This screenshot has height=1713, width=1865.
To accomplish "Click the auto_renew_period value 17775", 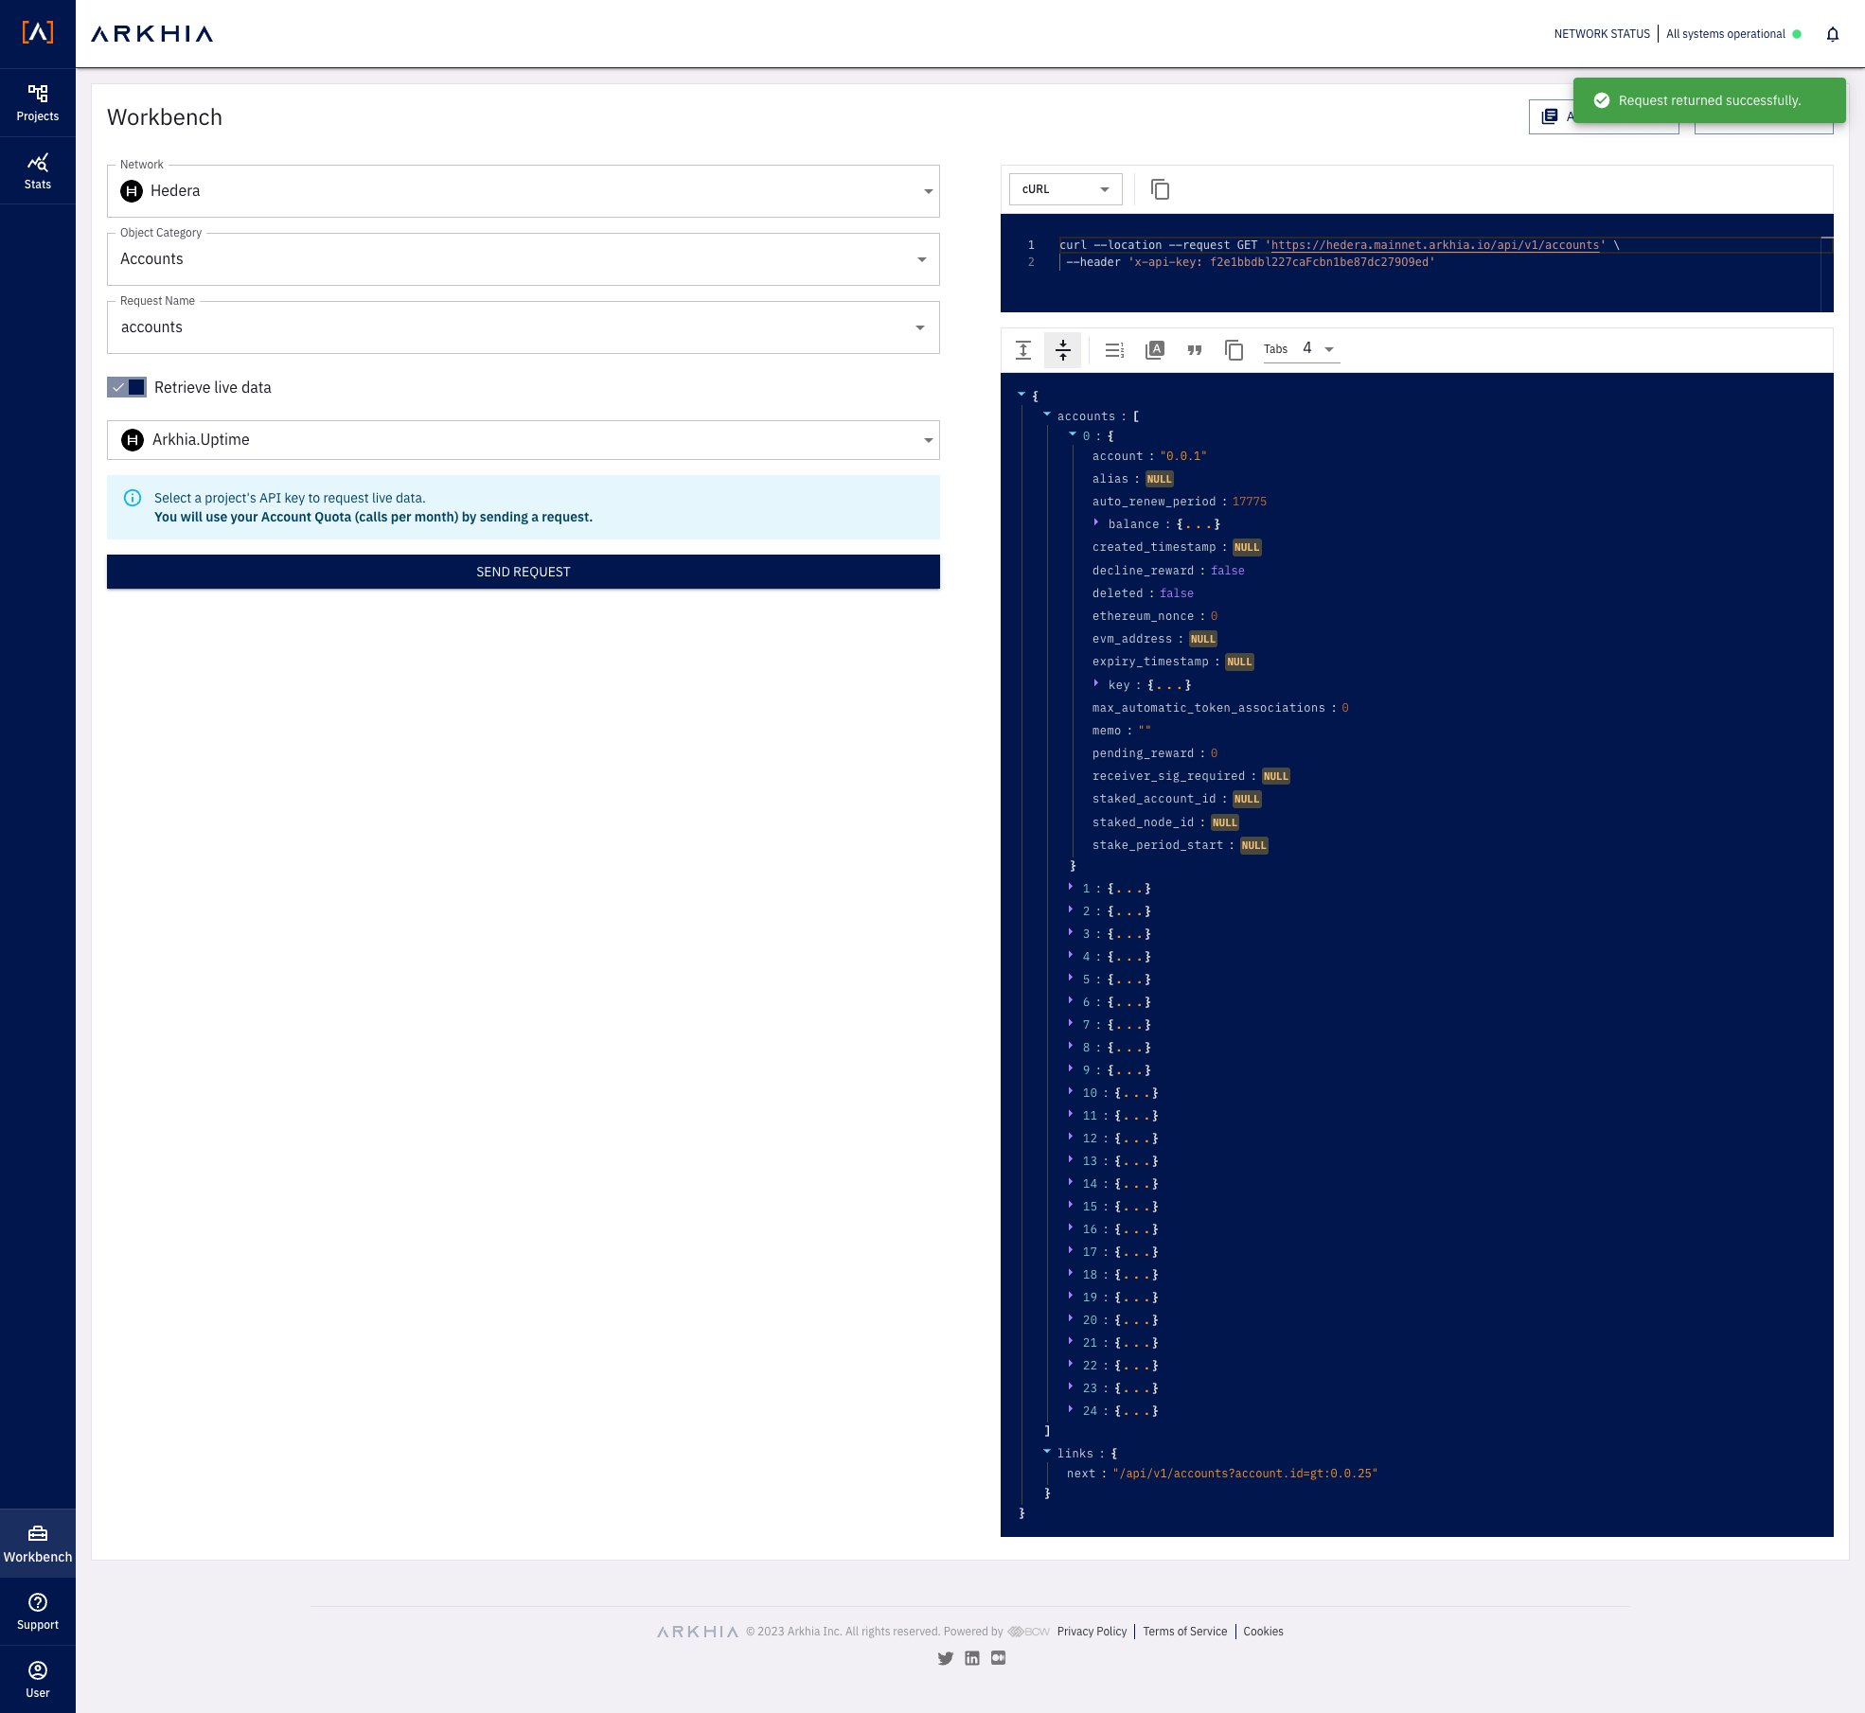I will pos(1250,502).
